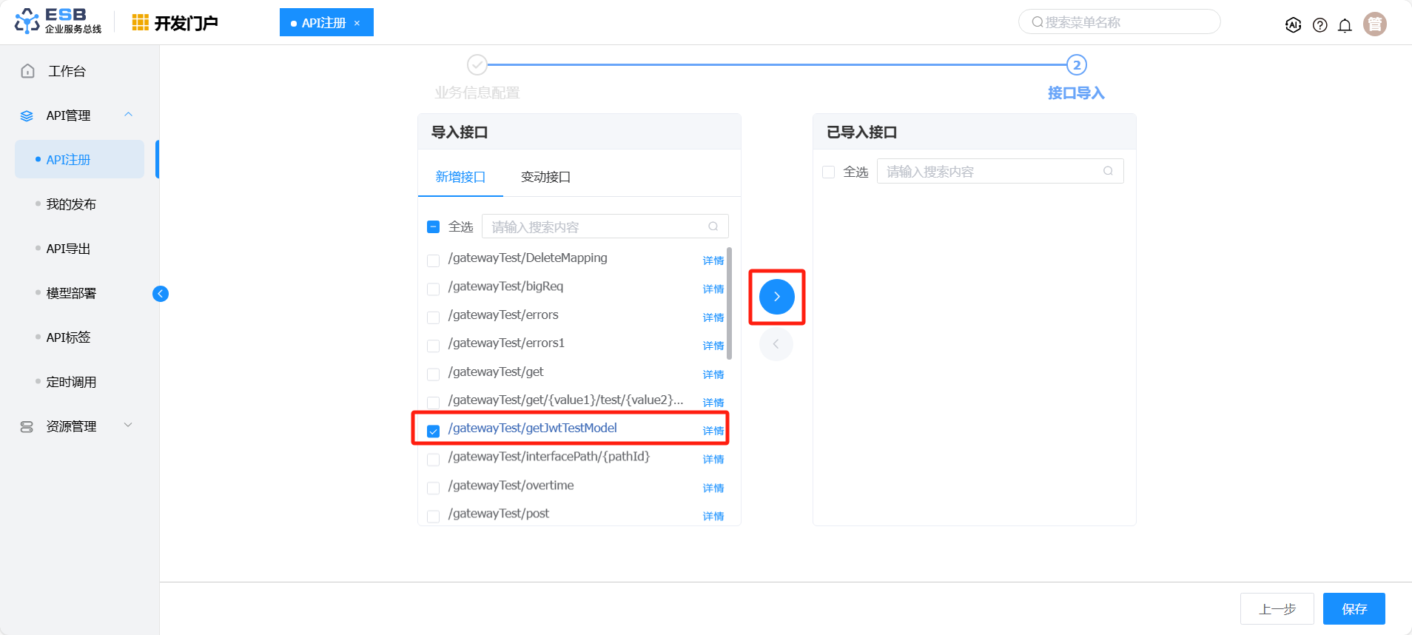This screenshot has height=635, width=1412.
Task: Open 我的发布 in the sidebar
Action: pos(71,204)
